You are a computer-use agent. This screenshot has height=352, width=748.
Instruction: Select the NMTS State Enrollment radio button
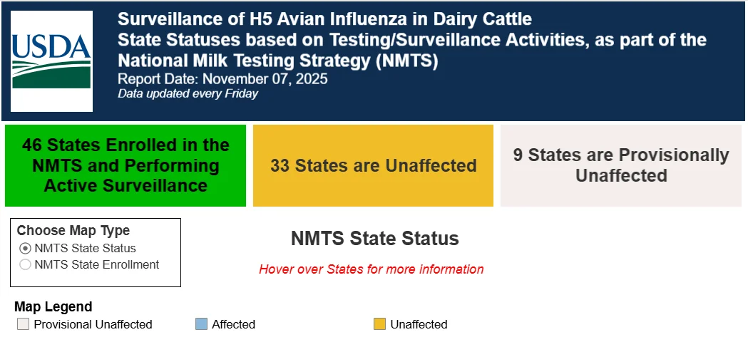(25, 265)
